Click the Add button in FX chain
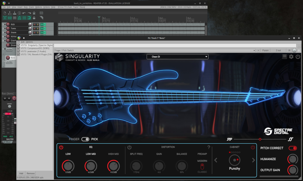The height and width of the screenshot is (181, 303). coord(21,173)
